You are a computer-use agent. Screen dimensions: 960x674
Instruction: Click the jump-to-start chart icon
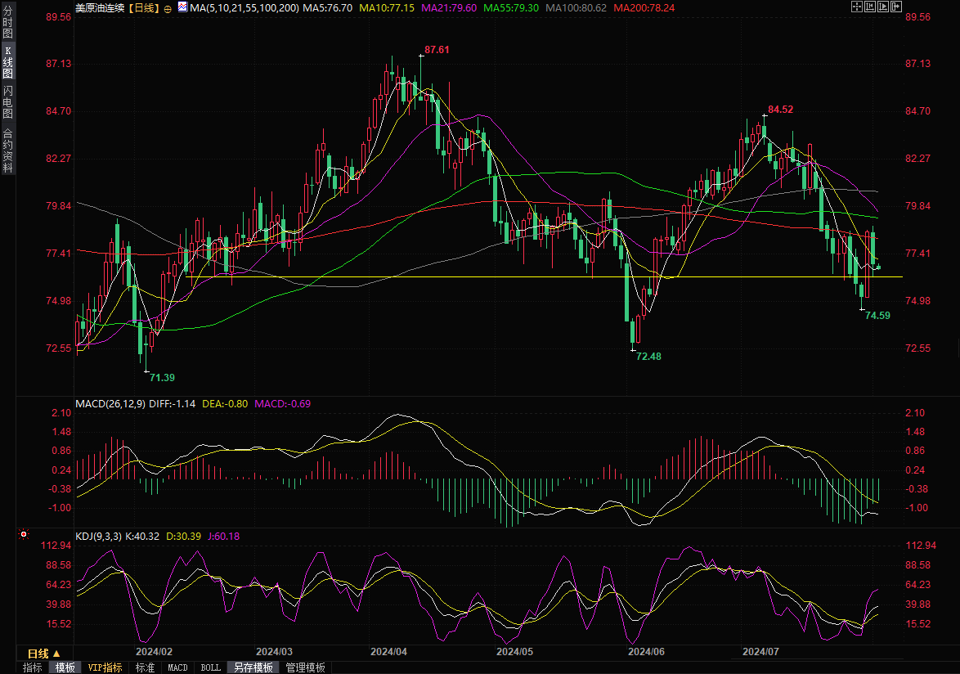870,7
